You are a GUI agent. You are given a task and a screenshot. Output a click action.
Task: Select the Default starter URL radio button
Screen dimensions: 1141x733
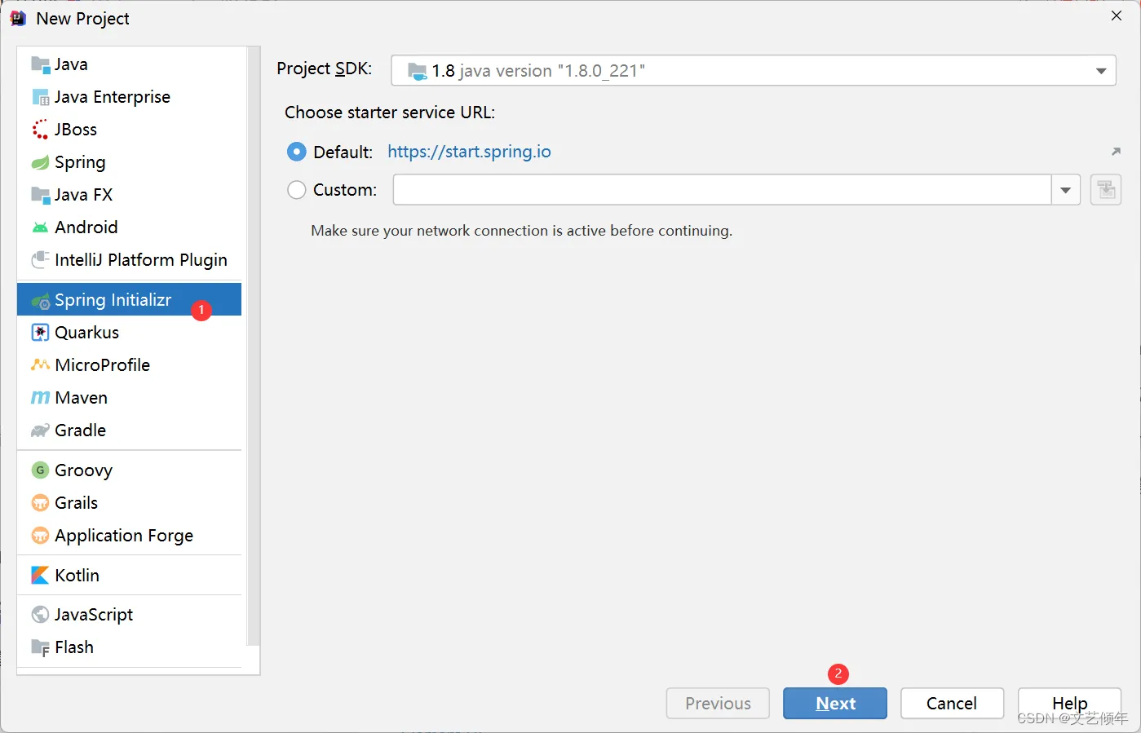click(297, 152)
